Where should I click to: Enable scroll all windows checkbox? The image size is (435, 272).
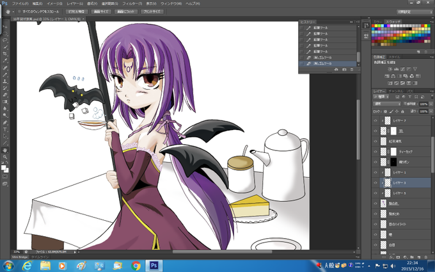pyautogui.click(x=19, y=12)
